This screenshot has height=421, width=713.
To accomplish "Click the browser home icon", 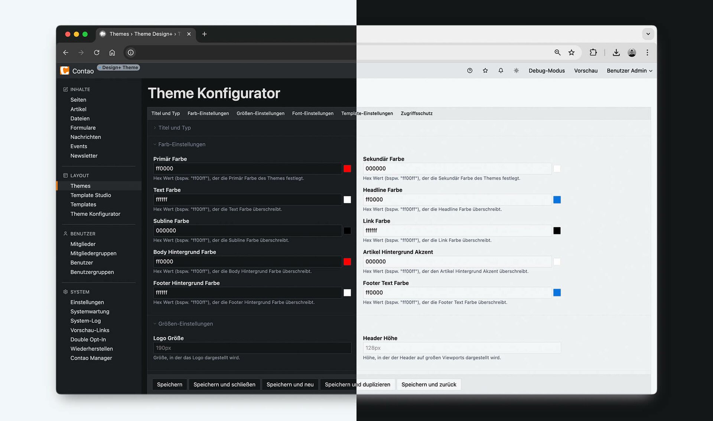I will 112,53.
